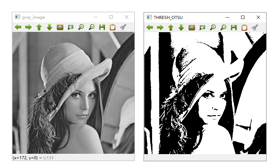Click the gray_image title text
The height and width of the screenshot is (168, 275).
[33, 17]
